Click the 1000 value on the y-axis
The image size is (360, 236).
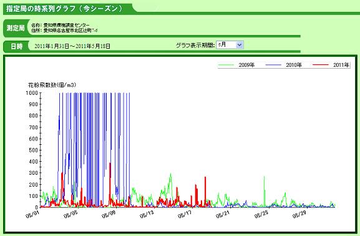coord(32,93)
